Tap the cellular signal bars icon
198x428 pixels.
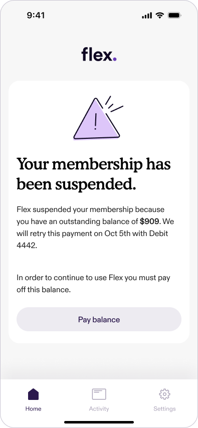[x=147, y=16]
